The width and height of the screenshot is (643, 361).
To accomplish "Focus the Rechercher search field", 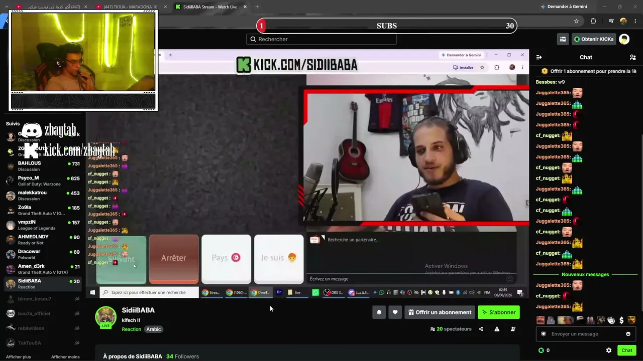I will (321, 39).
